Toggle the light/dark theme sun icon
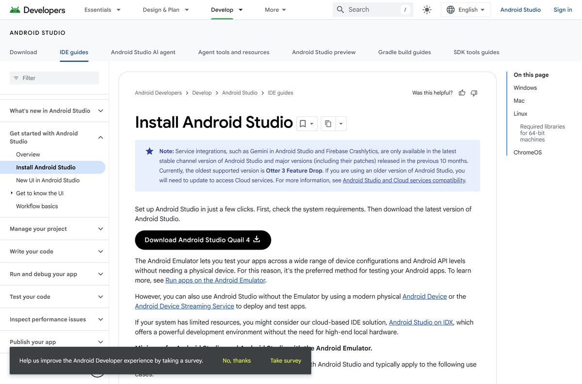The image size is (582, 384). (x=427, y=10)
